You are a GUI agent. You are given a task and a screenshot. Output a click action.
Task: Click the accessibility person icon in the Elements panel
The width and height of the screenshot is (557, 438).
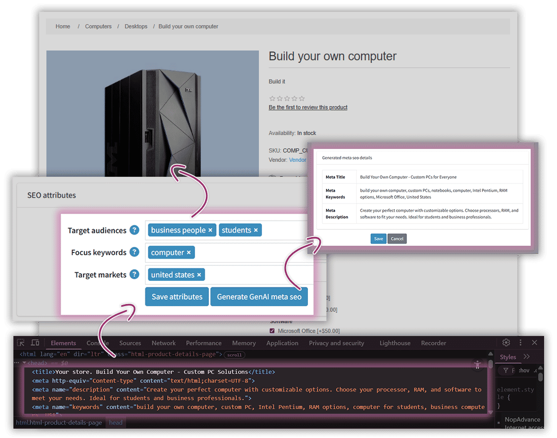point(478,365)
